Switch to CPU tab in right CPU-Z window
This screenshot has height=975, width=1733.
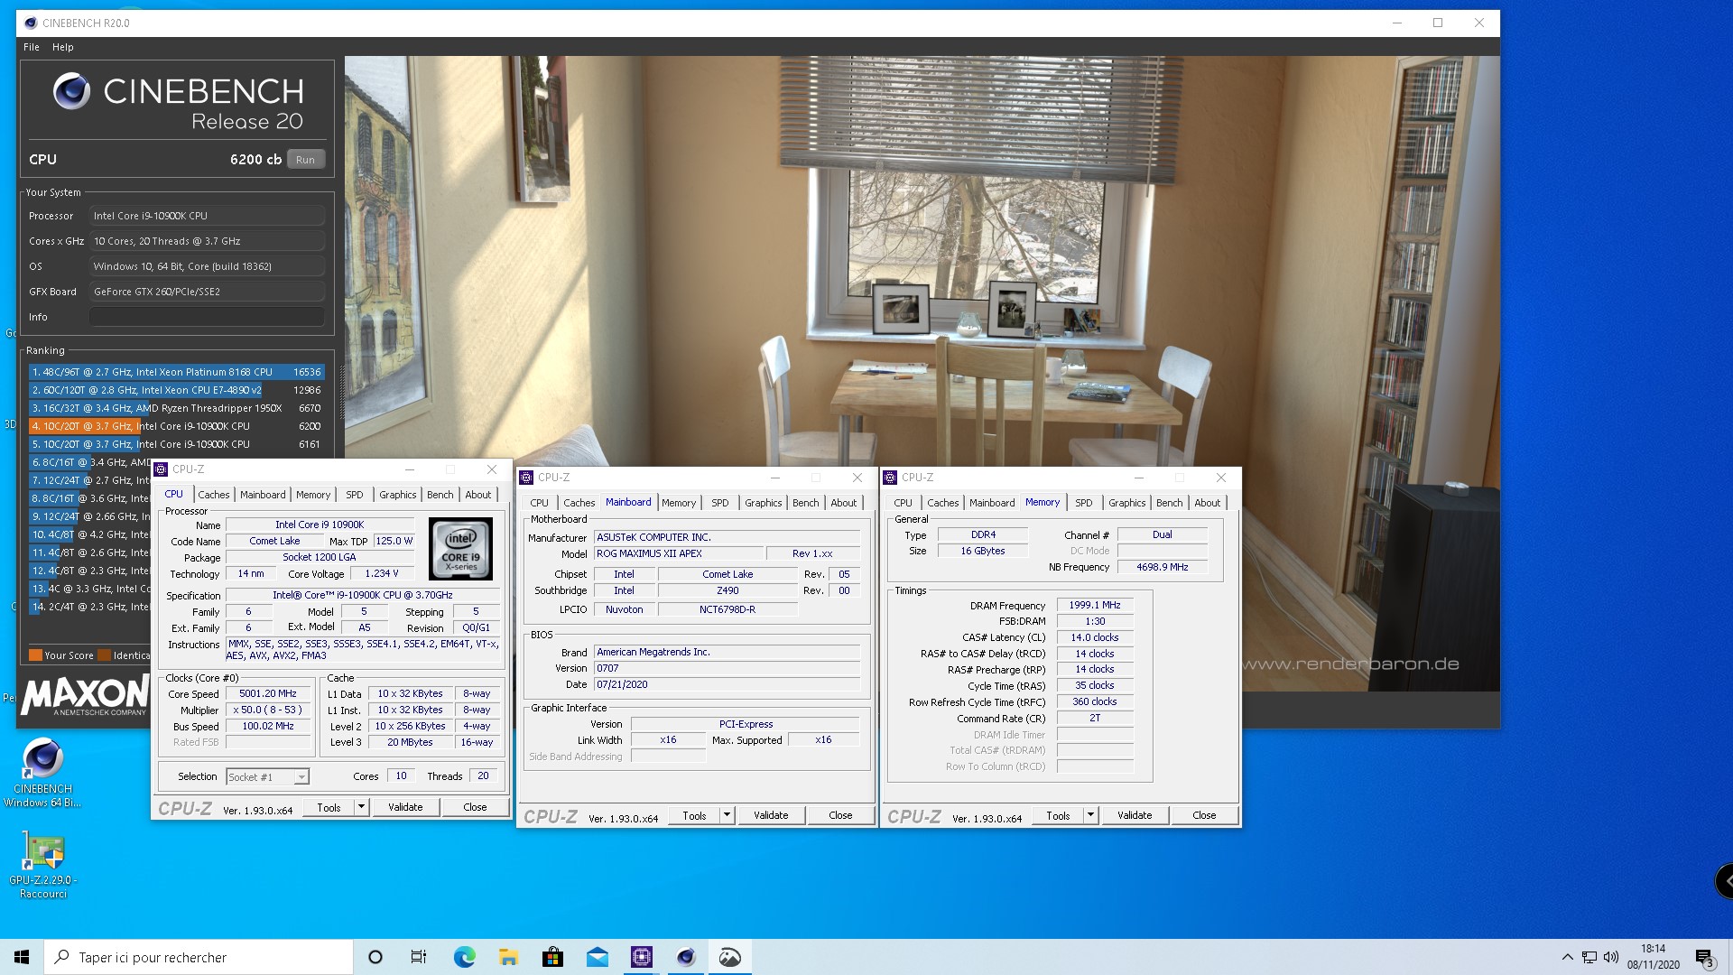pos(903,503)
